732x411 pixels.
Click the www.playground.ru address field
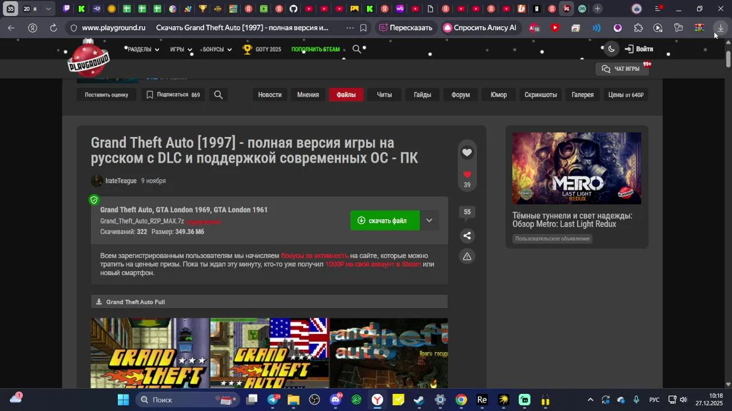[113, 27]
